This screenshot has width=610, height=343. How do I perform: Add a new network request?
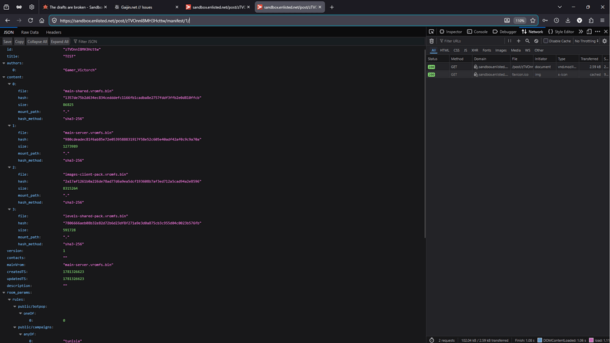point(518,42)
